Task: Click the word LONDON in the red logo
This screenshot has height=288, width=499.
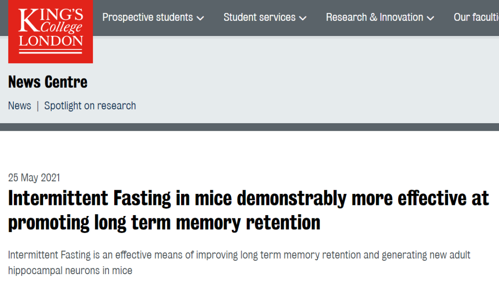Action: click(x=51, y=41)
